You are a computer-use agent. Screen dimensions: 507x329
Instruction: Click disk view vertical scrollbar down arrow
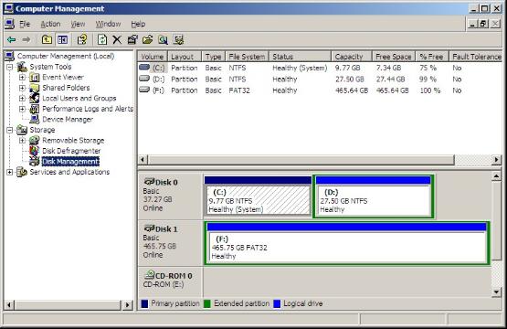click(x=497, y=292)
